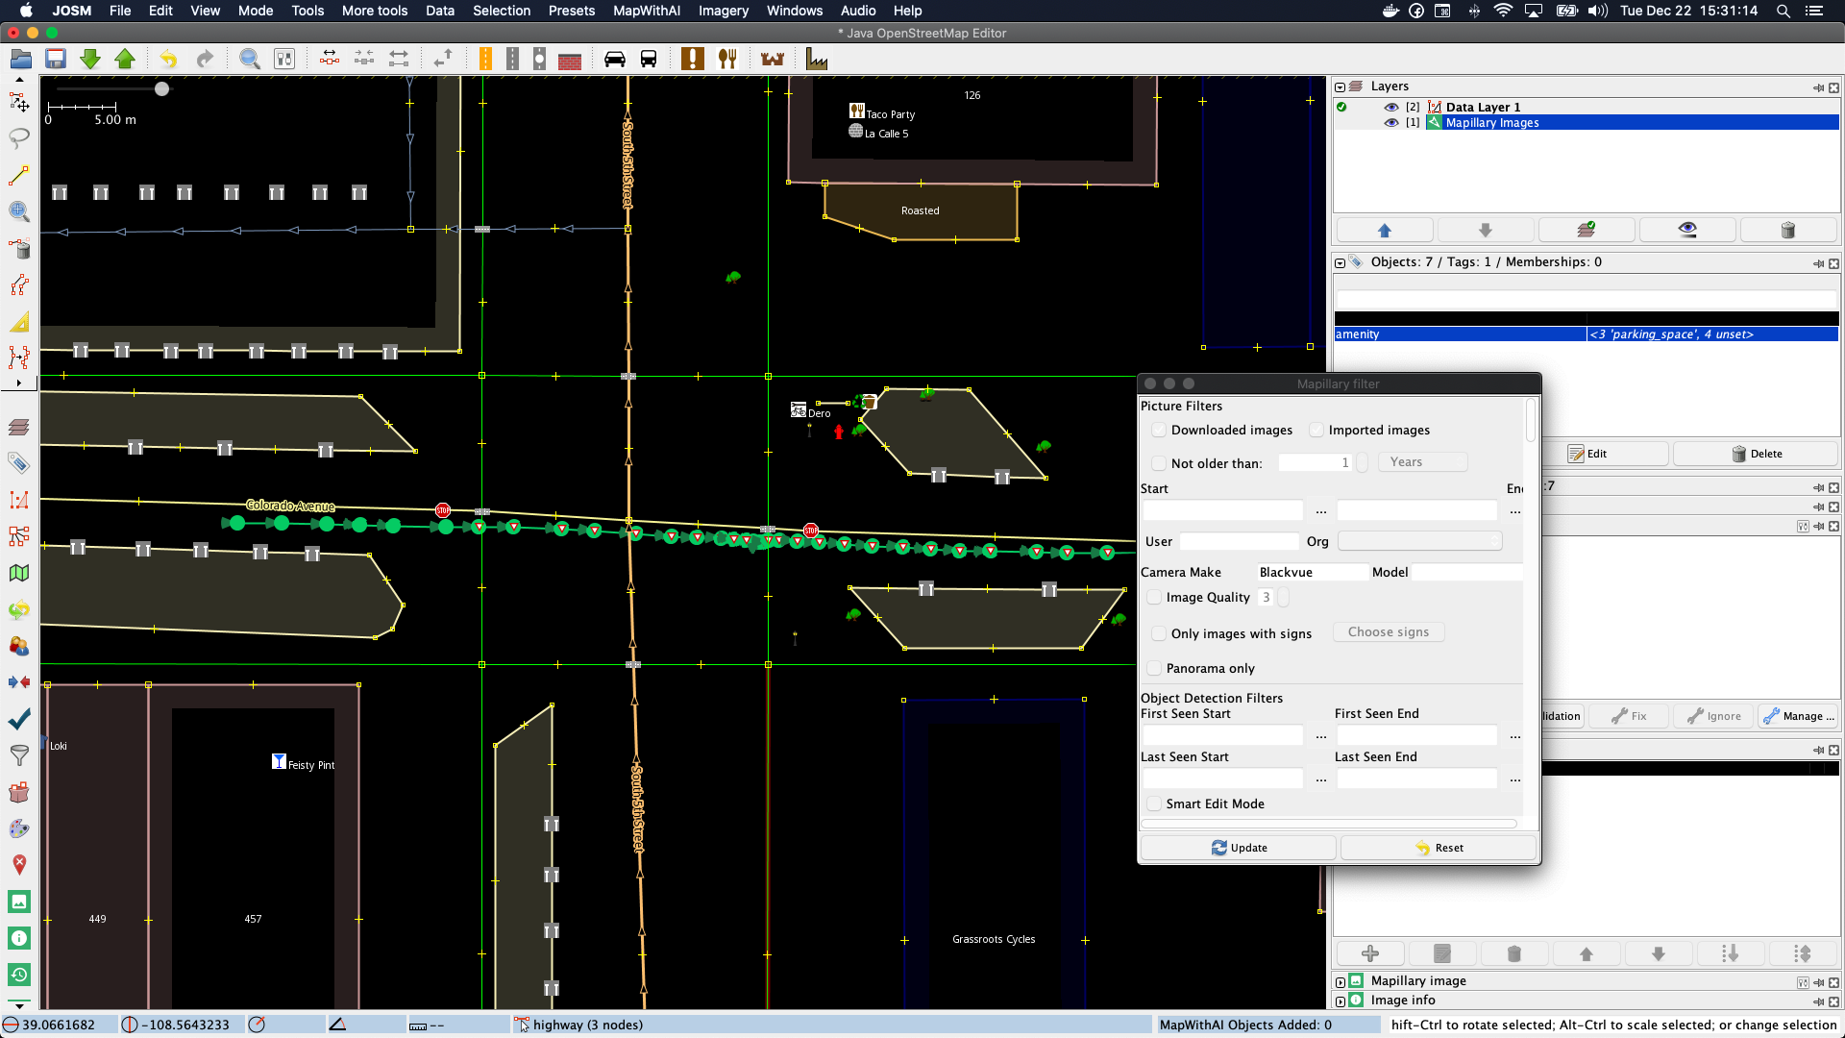Click the car preset toolbar icon

pos(615,60)
